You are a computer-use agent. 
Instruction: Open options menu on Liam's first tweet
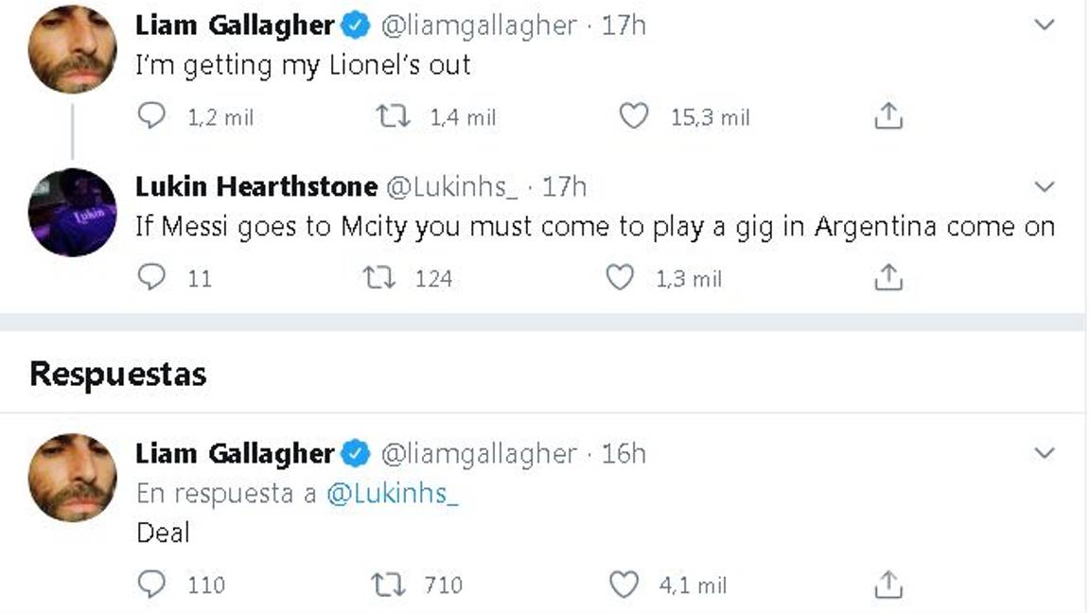pyautogui.click(x=1045, y=26)
